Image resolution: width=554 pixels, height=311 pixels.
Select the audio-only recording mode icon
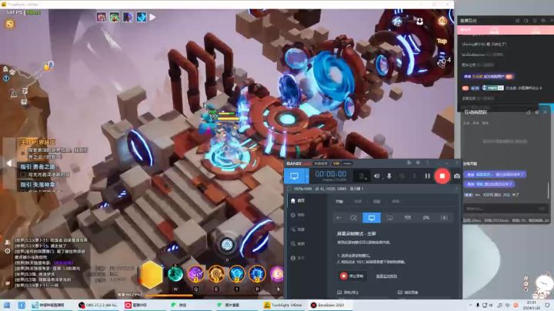tap(444, 217)
